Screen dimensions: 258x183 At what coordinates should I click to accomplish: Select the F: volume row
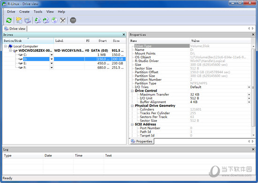tap(64, 67)
